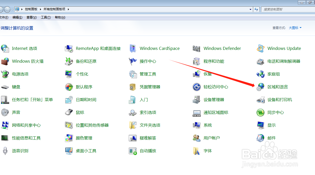Open the Internet 选项 icon

coord(5,48)
